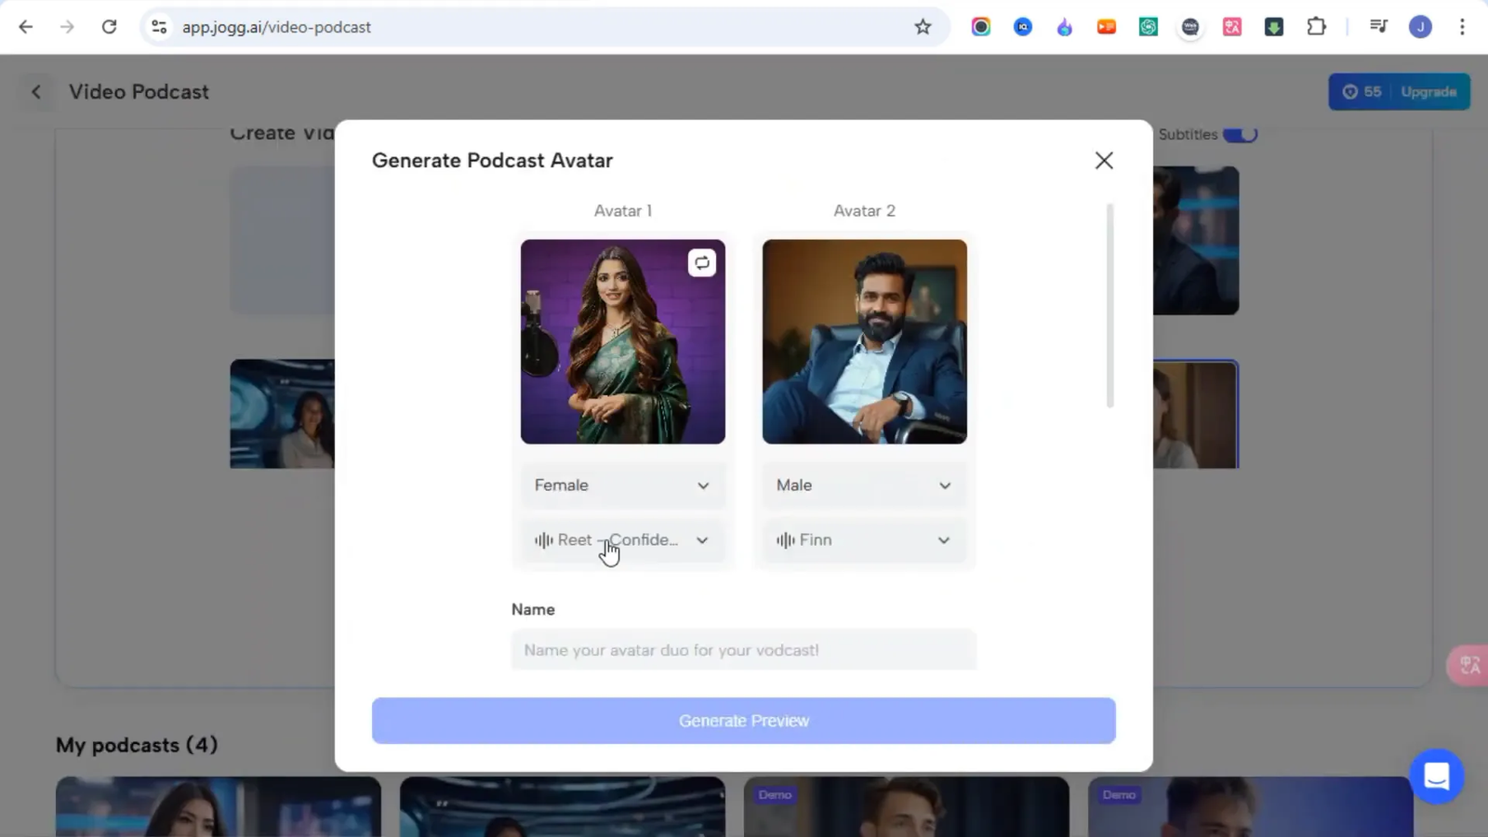Open the Male gender dropdown

coord(864,485)
